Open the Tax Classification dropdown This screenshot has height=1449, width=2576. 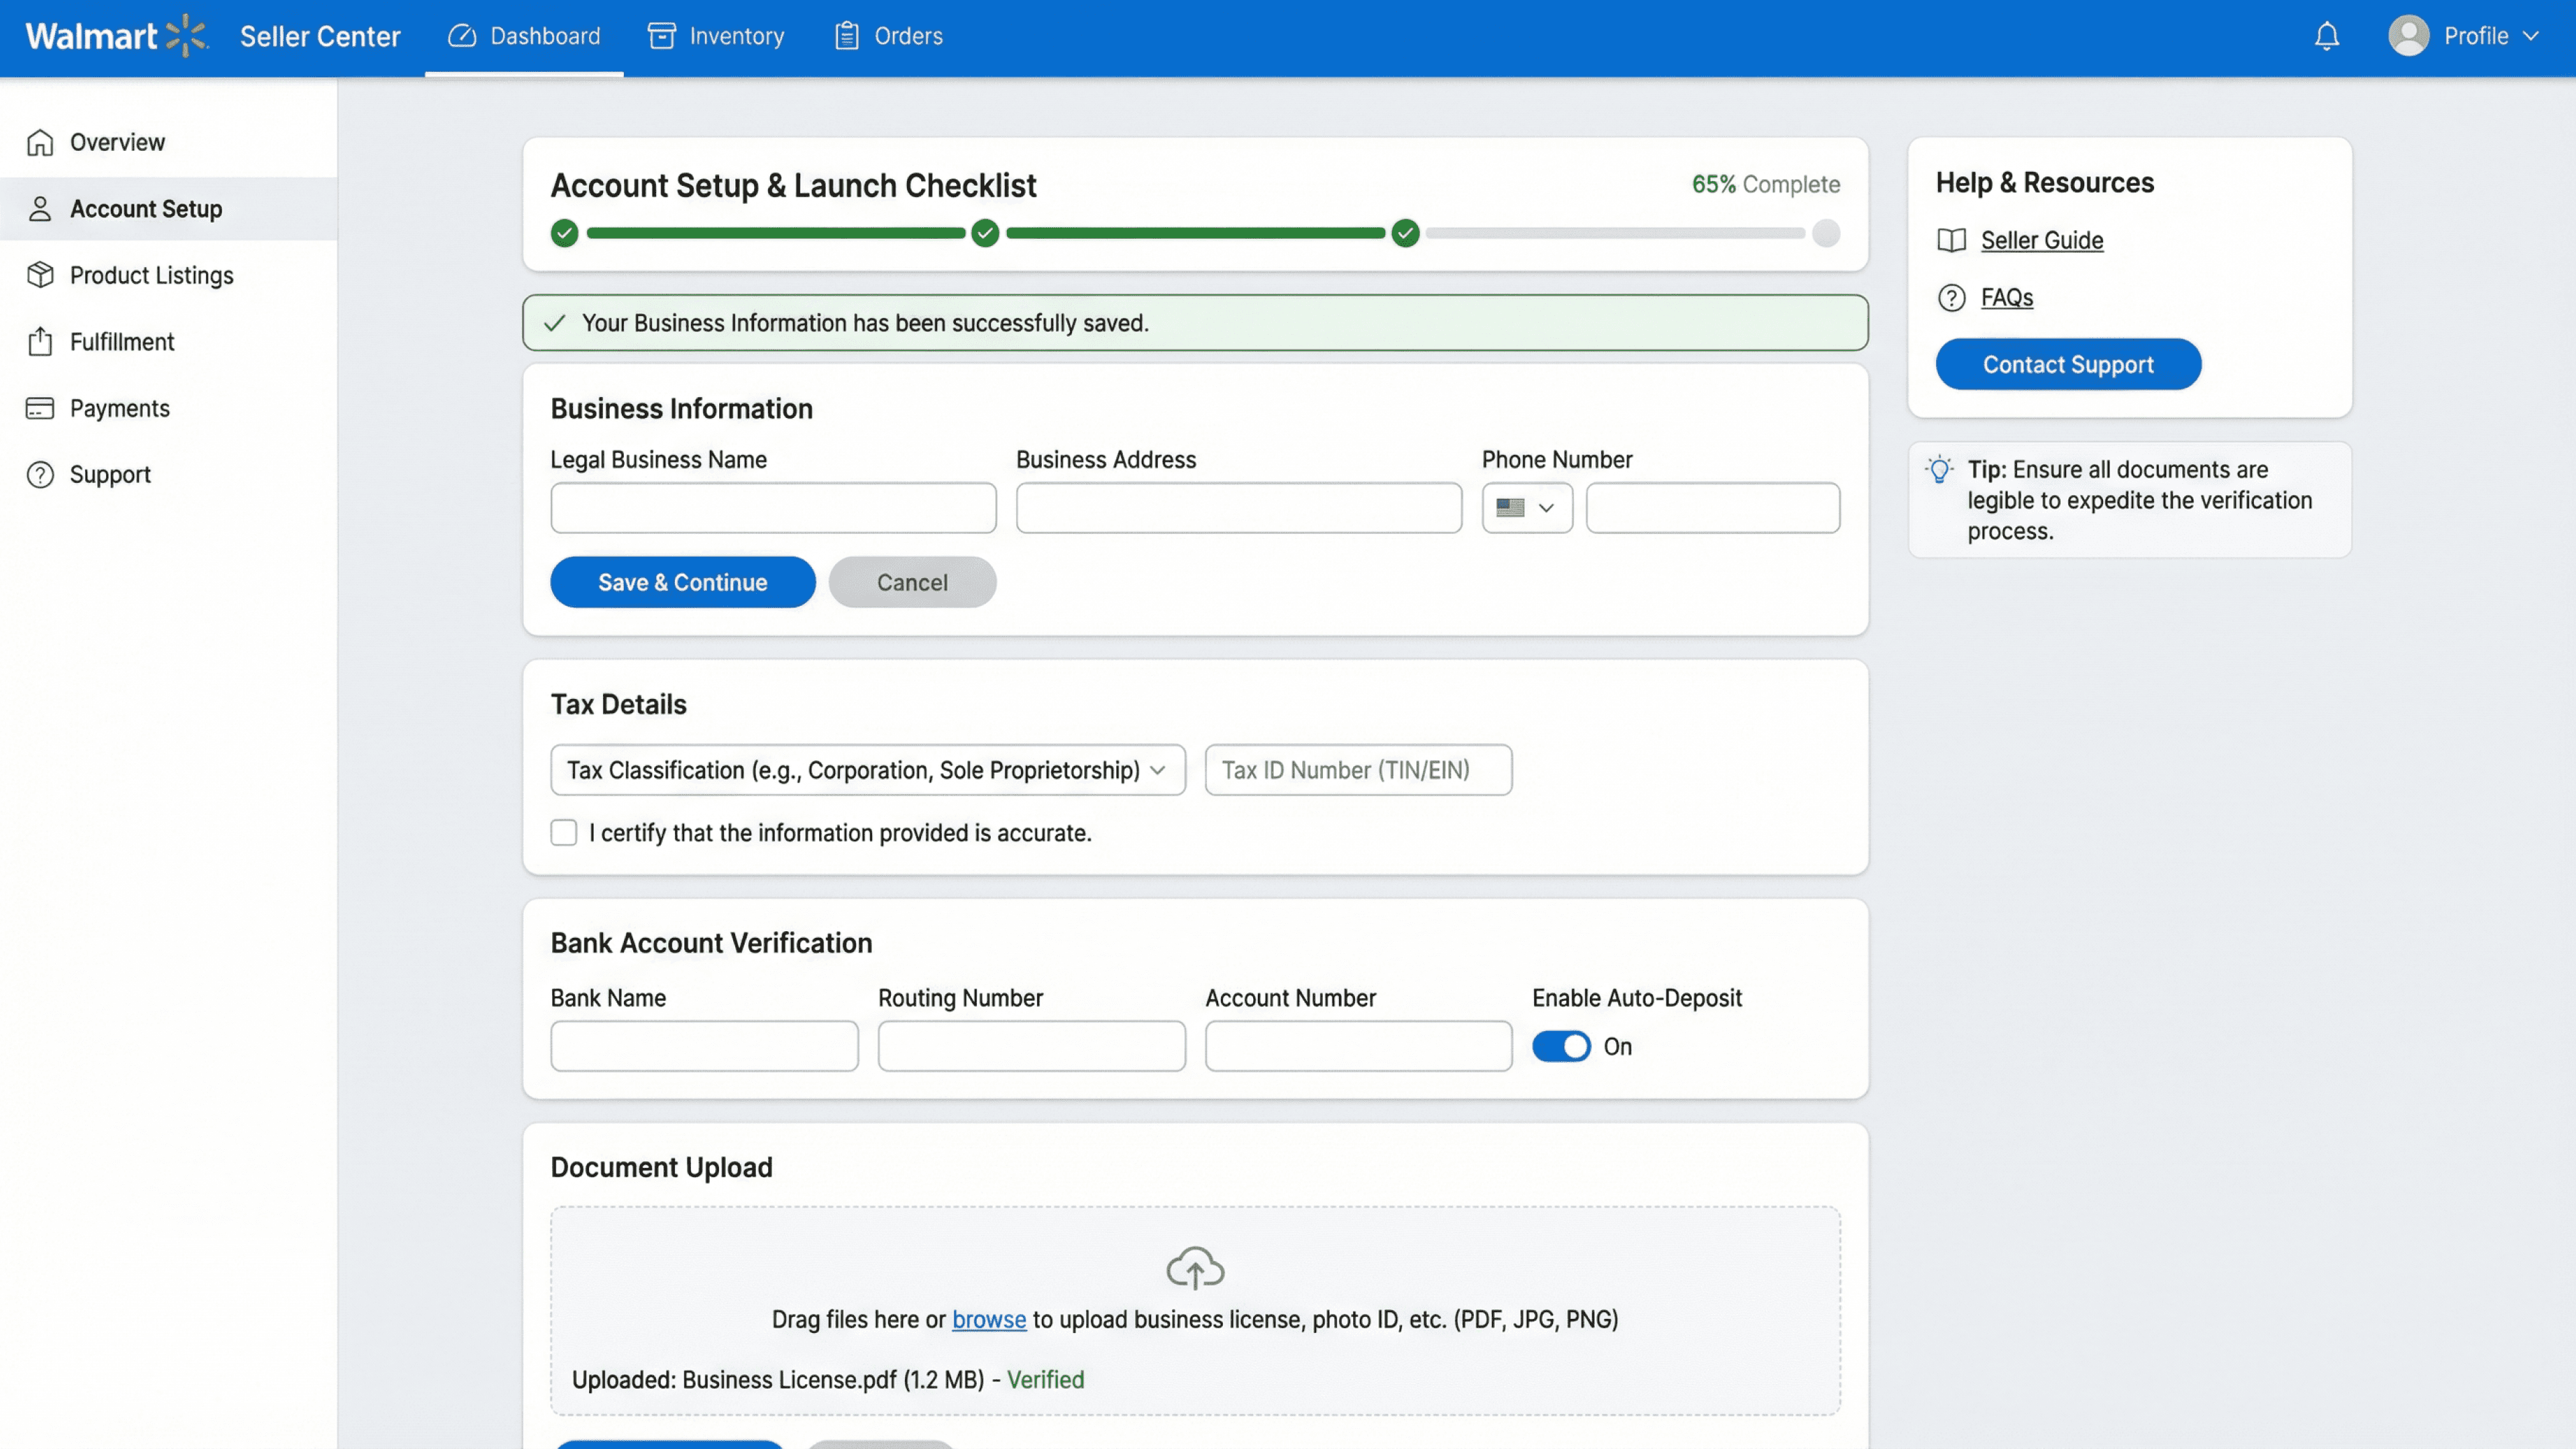coord(867,770)
